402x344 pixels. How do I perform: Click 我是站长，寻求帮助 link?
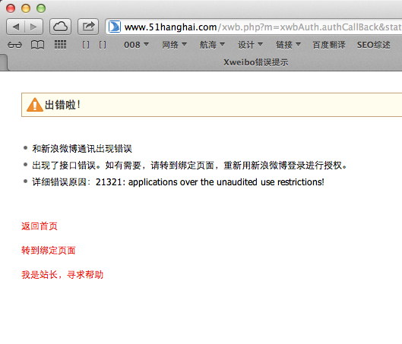[62, 275]
